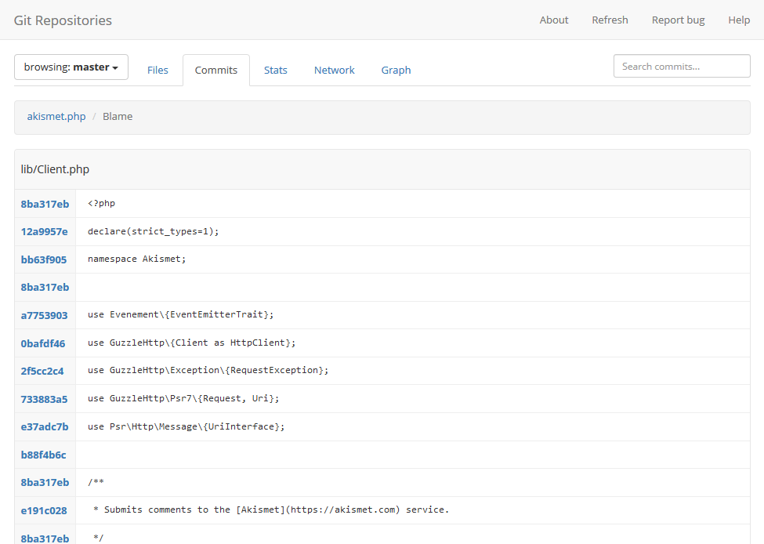Go to the Network tab

click(335, 70)
